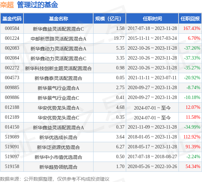202x182 pixels.
Task: Open 新华科技创新主题灵活配置混合 entry
Action: pos(58,68)
